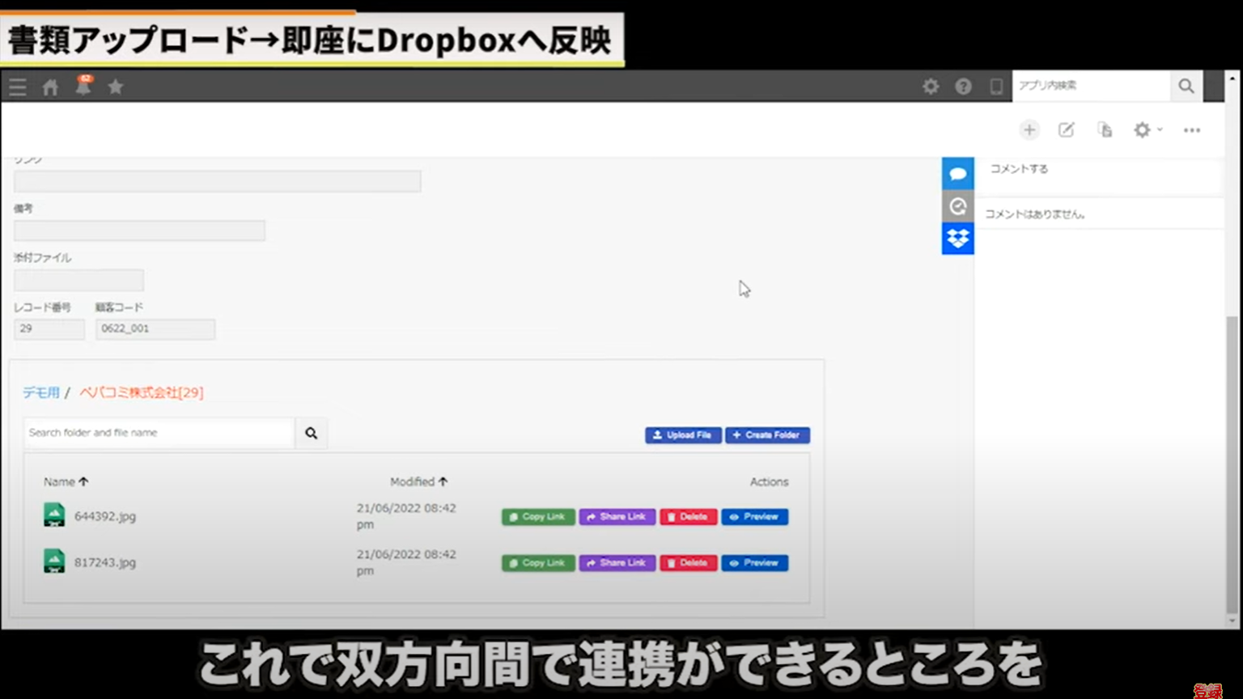1243x699 pixels.
Task: Focus the Search folder and file name field
Action: point(159,433)
